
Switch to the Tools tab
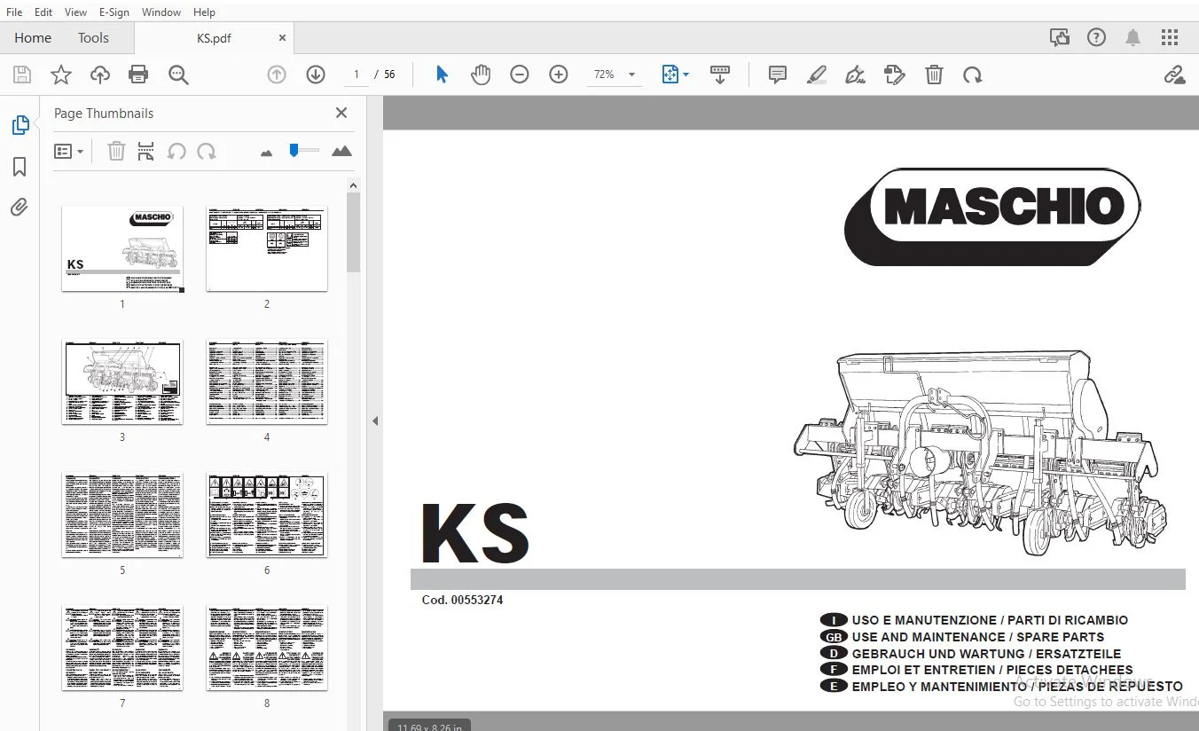93,38
